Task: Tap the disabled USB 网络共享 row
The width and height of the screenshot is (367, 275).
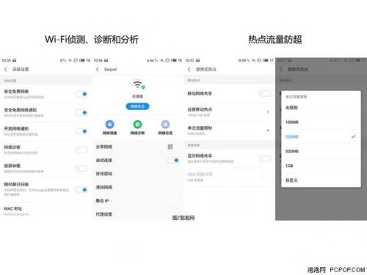Action: [229, 177]
